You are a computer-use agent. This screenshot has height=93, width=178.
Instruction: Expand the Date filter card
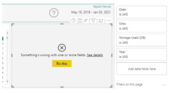click(142, 12)
